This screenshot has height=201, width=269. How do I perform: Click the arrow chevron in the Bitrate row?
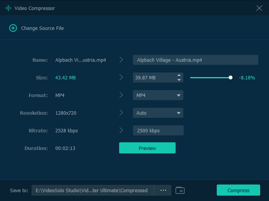pos(121,130)
